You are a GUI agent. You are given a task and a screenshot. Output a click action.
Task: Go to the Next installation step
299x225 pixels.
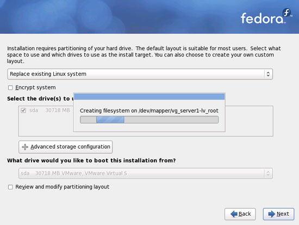pyautogui.click(x=278, y=214)
